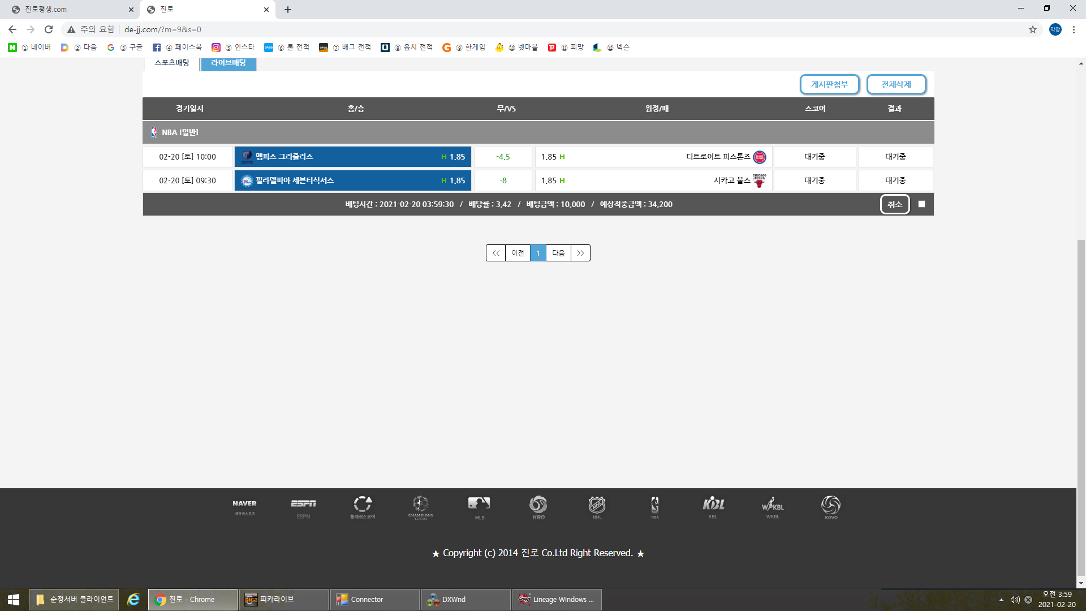Select the 라이브배팅 tab
The height and width of the screenshot is (611, 1086).
229,63
